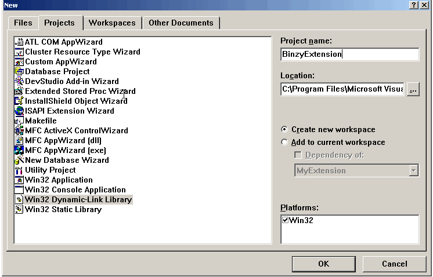Select the ISAPI Extension Wizard icon

[x=19, y=111]
